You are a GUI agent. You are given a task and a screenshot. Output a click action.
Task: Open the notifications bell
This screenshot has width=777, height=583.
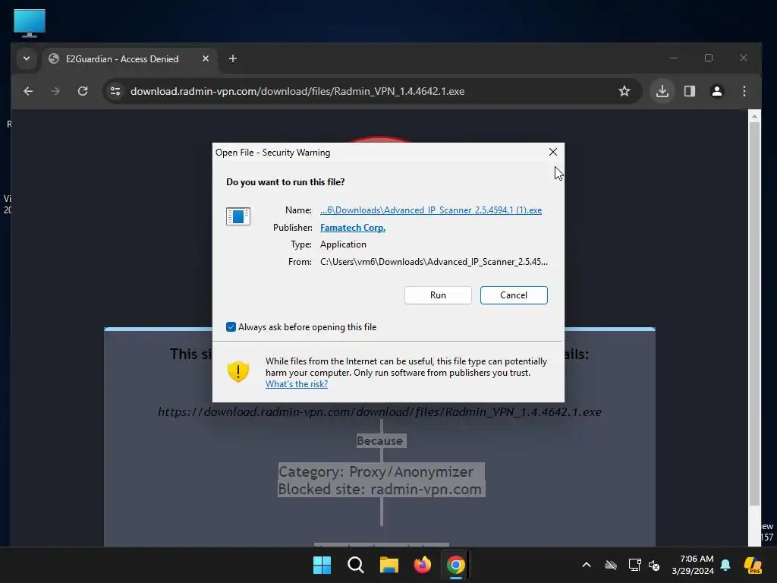[725, 565]
